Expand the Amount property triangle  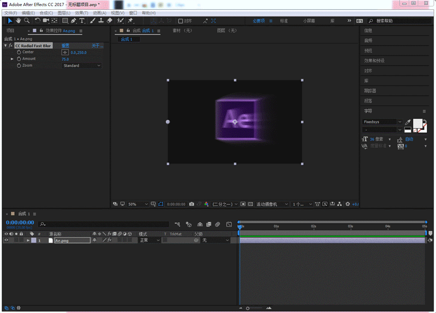(13, 59)
